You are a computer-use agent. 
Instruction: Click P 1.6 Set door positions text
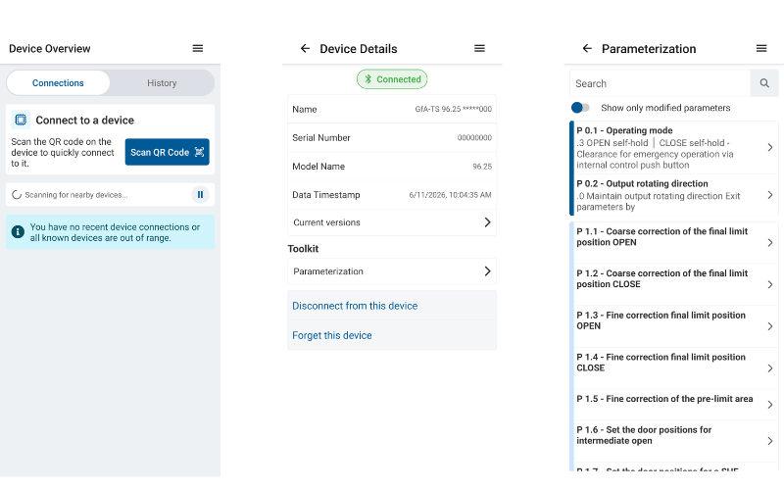point(644,435)
